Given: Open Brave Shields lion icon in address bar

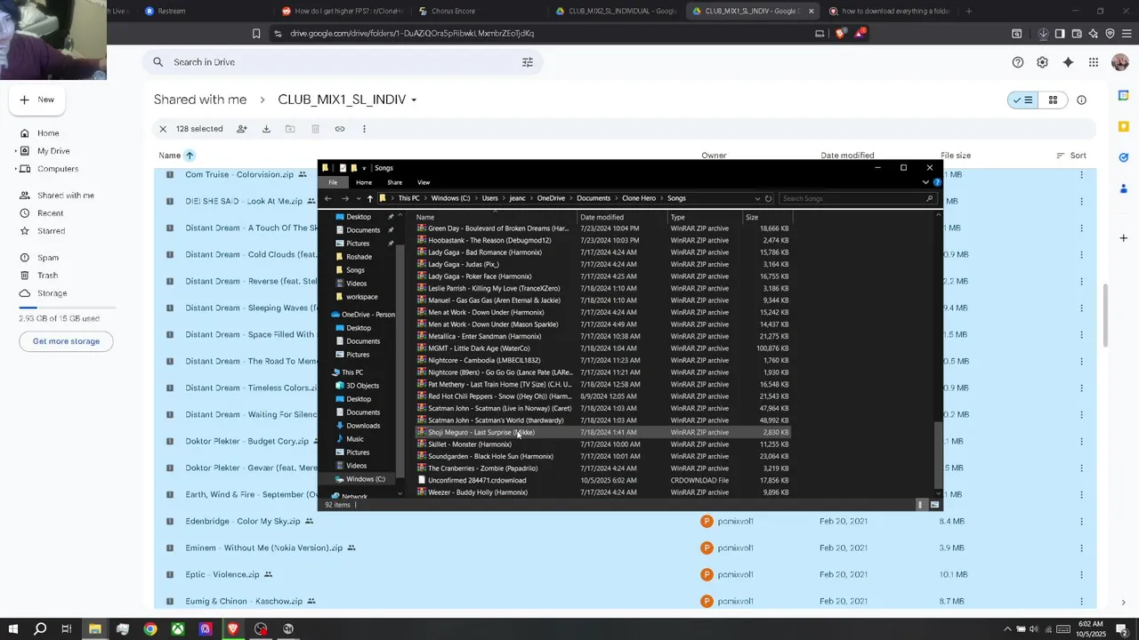Looking at the screenshot, I should click(841, 34).
